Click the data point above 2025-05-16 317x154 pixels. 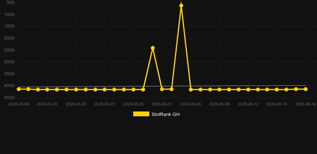[x=47, y=89]
